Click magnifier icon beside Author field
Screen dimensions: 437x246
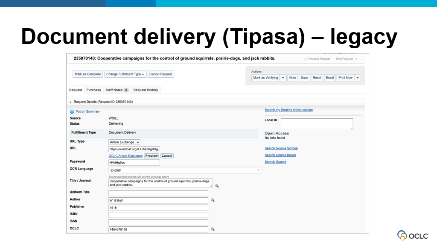[213, 200]
